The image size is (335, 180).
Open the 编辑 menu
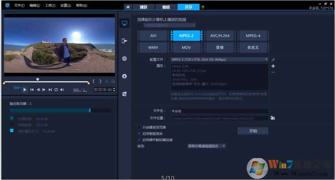click(x=34, y=5)
